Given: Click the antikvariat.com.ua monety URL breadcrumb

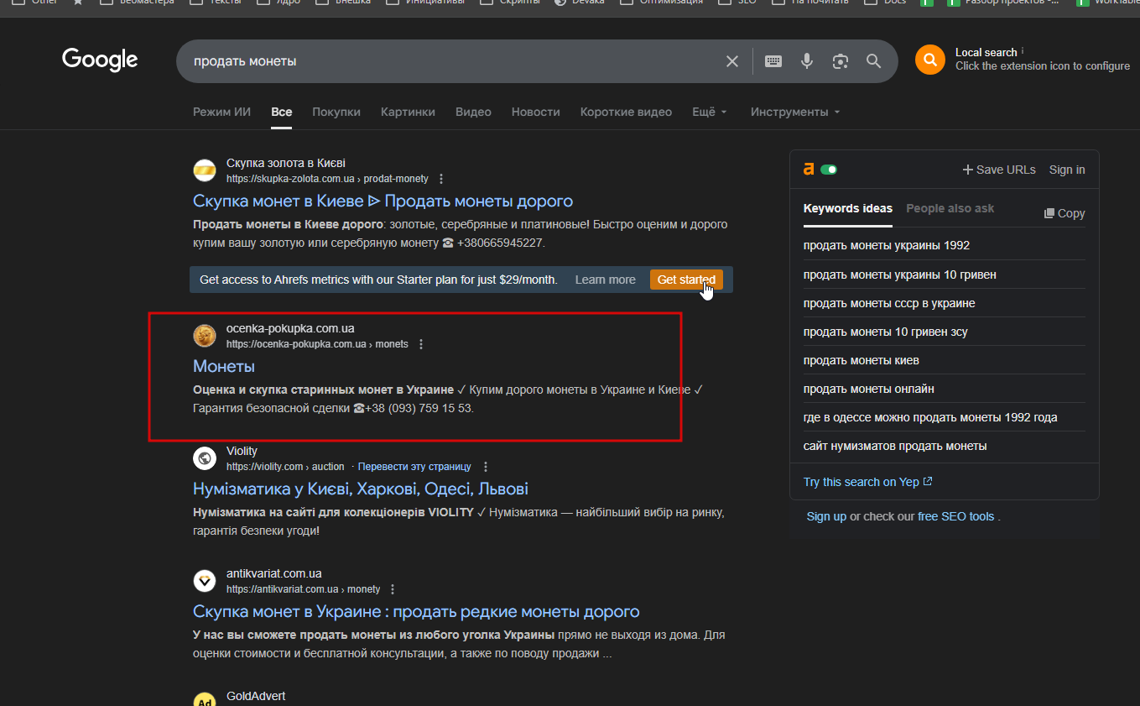Looking at the screenshot, I should pos(303,589).
